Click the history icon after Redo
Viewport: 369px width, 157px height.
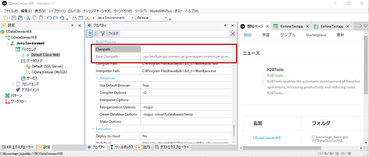click(62, 18)
